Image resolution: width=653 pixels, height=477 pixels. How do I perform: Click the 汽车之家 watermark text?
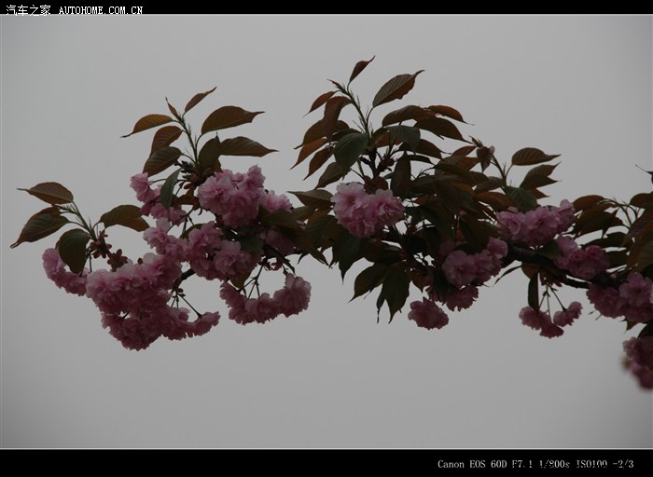coord(28,9)
